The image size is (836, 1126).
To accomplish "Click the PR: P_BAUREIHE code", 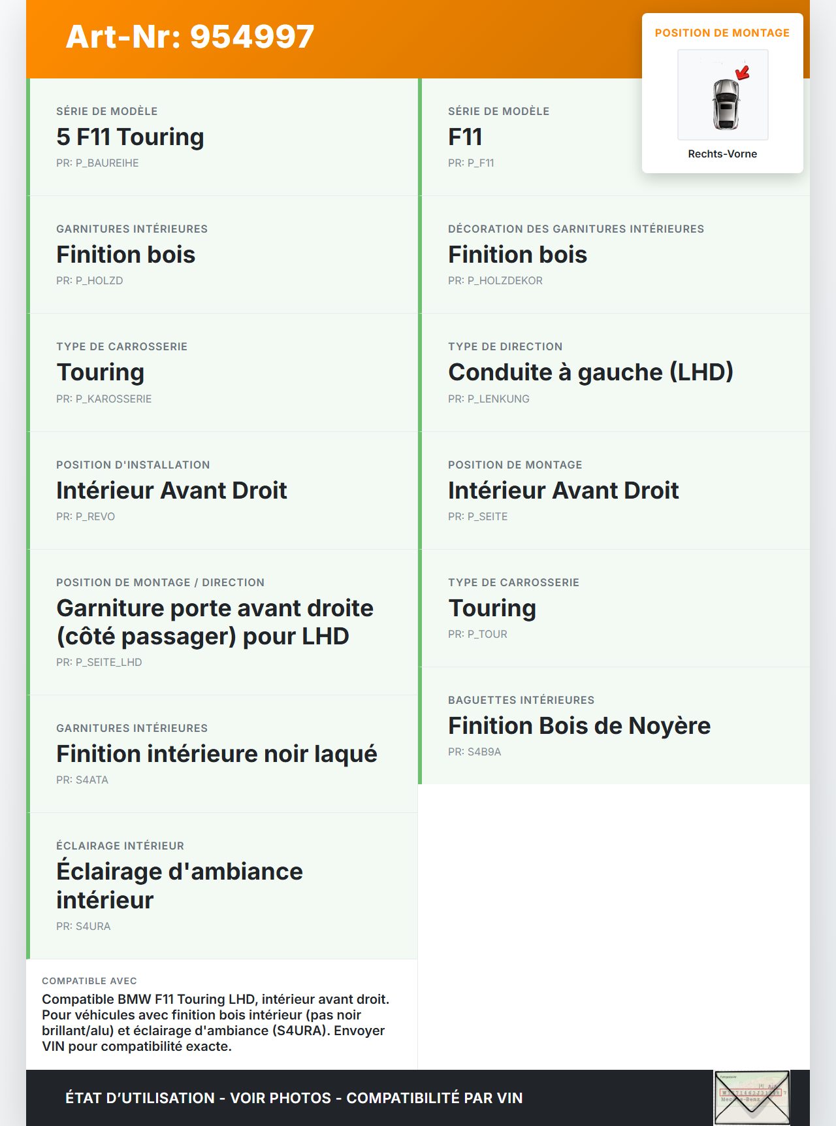I will point(97,163).
